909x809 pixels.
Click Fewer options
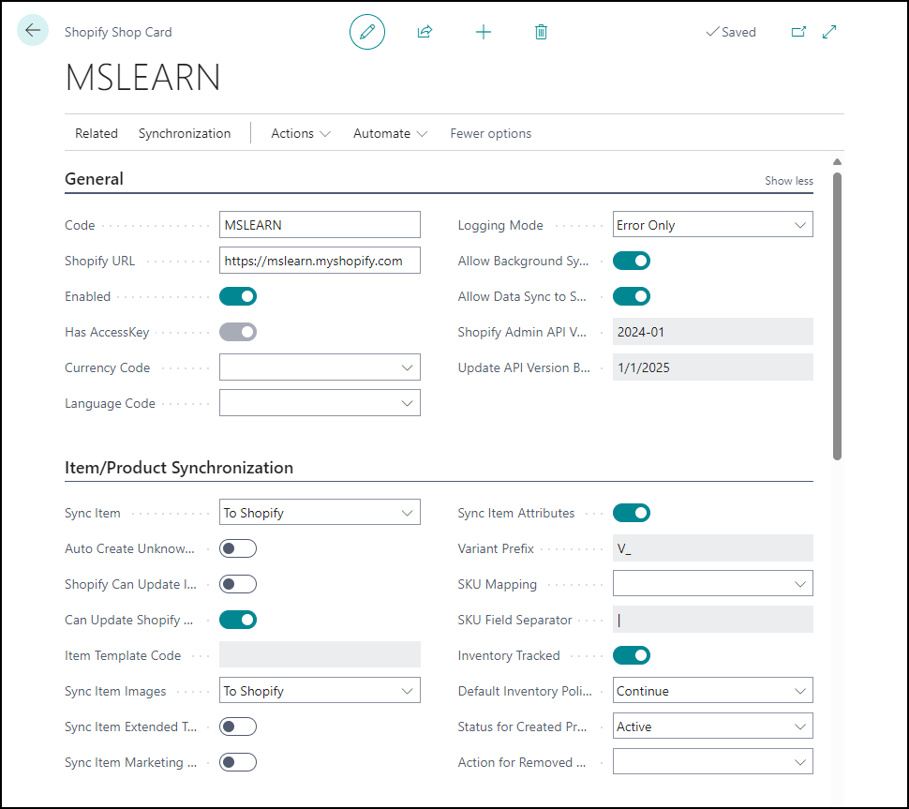[x=490, y=133]
